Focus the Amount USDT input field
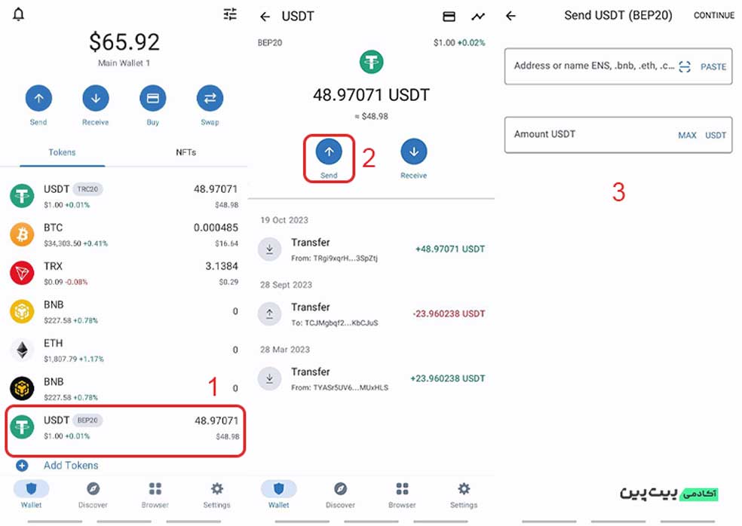 coord(618,135)
